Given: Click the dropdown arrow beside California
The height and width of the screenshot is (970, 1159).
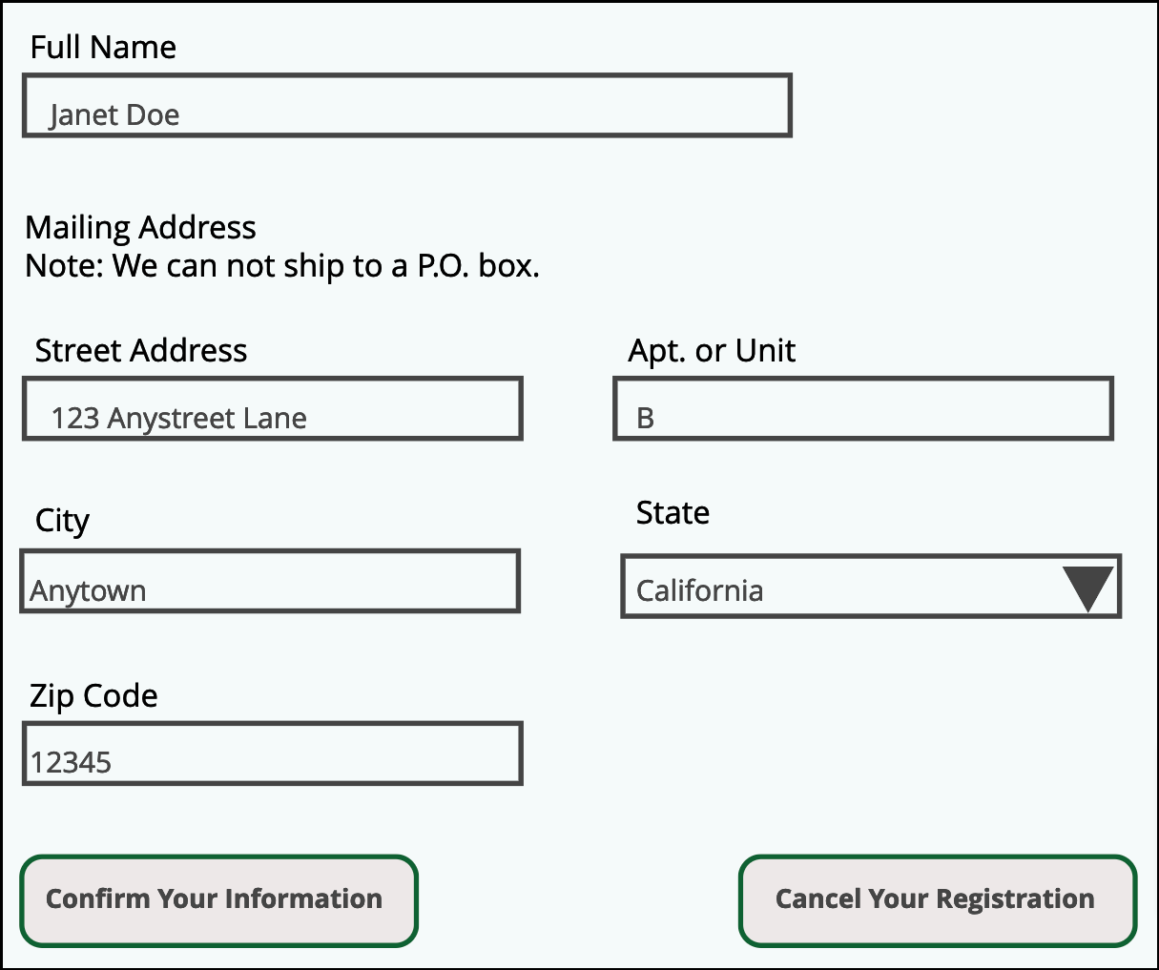Looking at the screenshot, I should pos(1087,588).
